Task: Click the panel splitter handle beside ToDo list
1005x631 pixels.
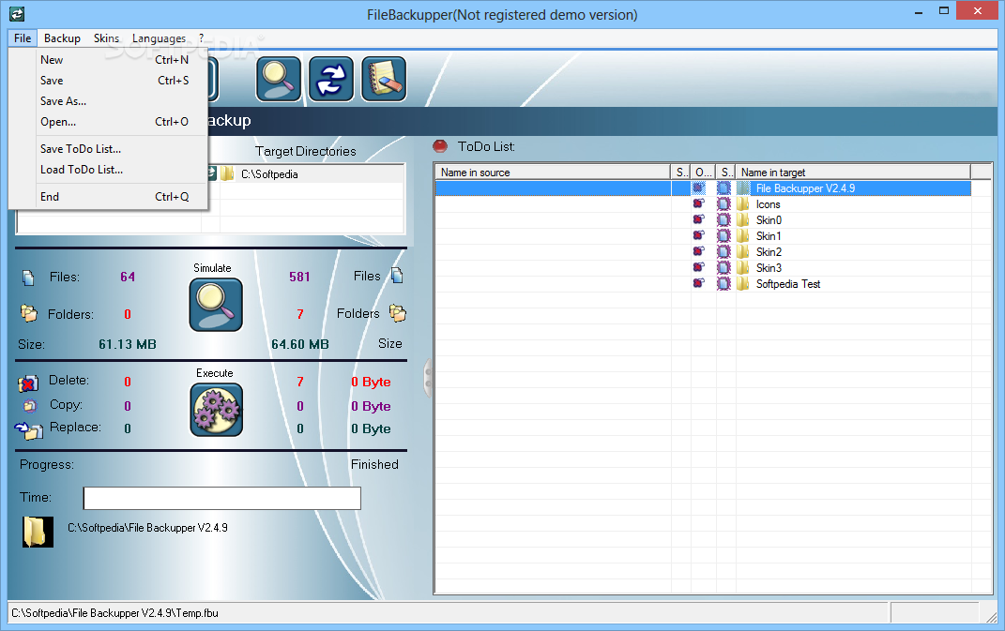Action: tap(428, 378)
